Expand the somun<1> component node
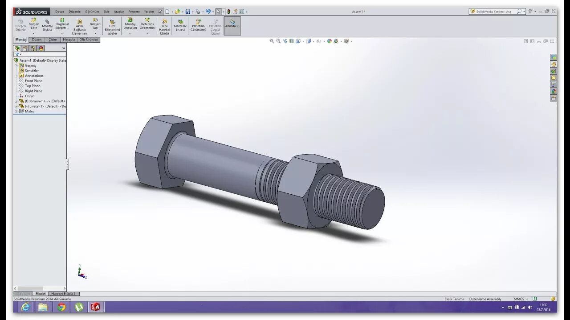Viewport: 570px width, 320px height. (16, 101)
